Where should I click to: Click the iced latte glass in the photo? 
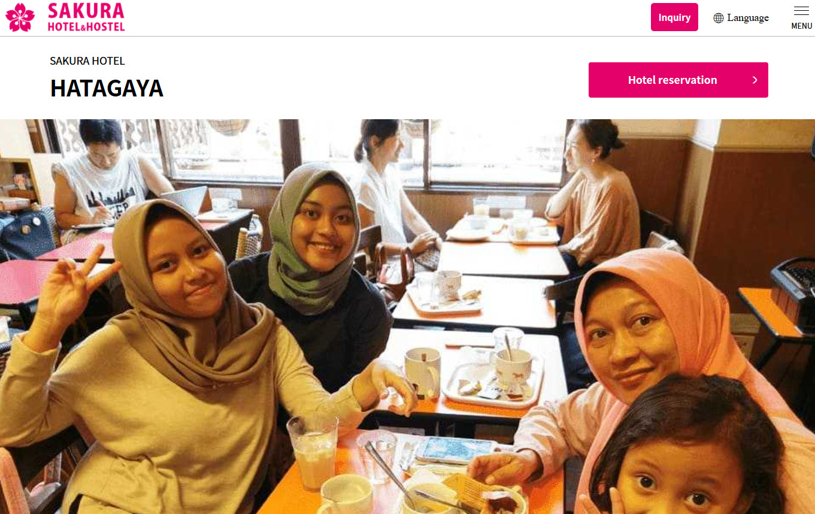[x=313, y=450]
